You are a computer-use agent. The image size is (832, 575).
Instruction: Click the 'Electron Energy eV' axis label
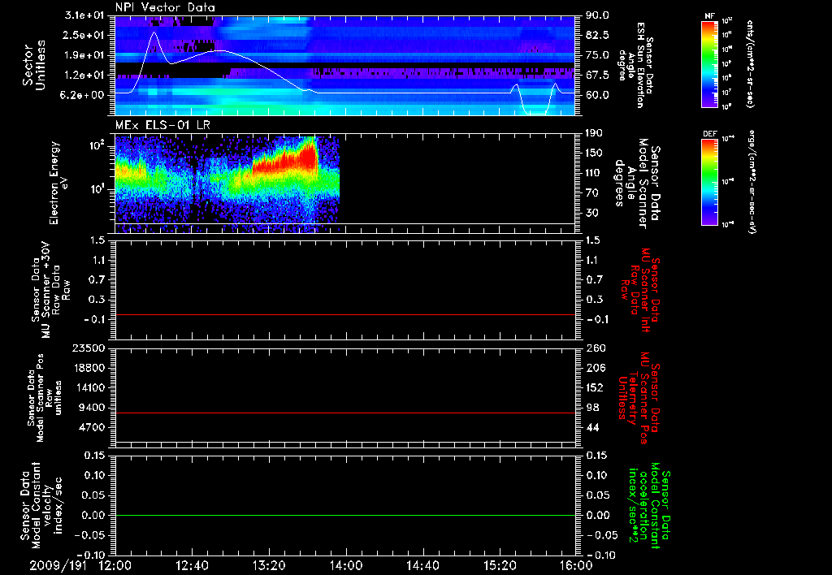[58, 183]
